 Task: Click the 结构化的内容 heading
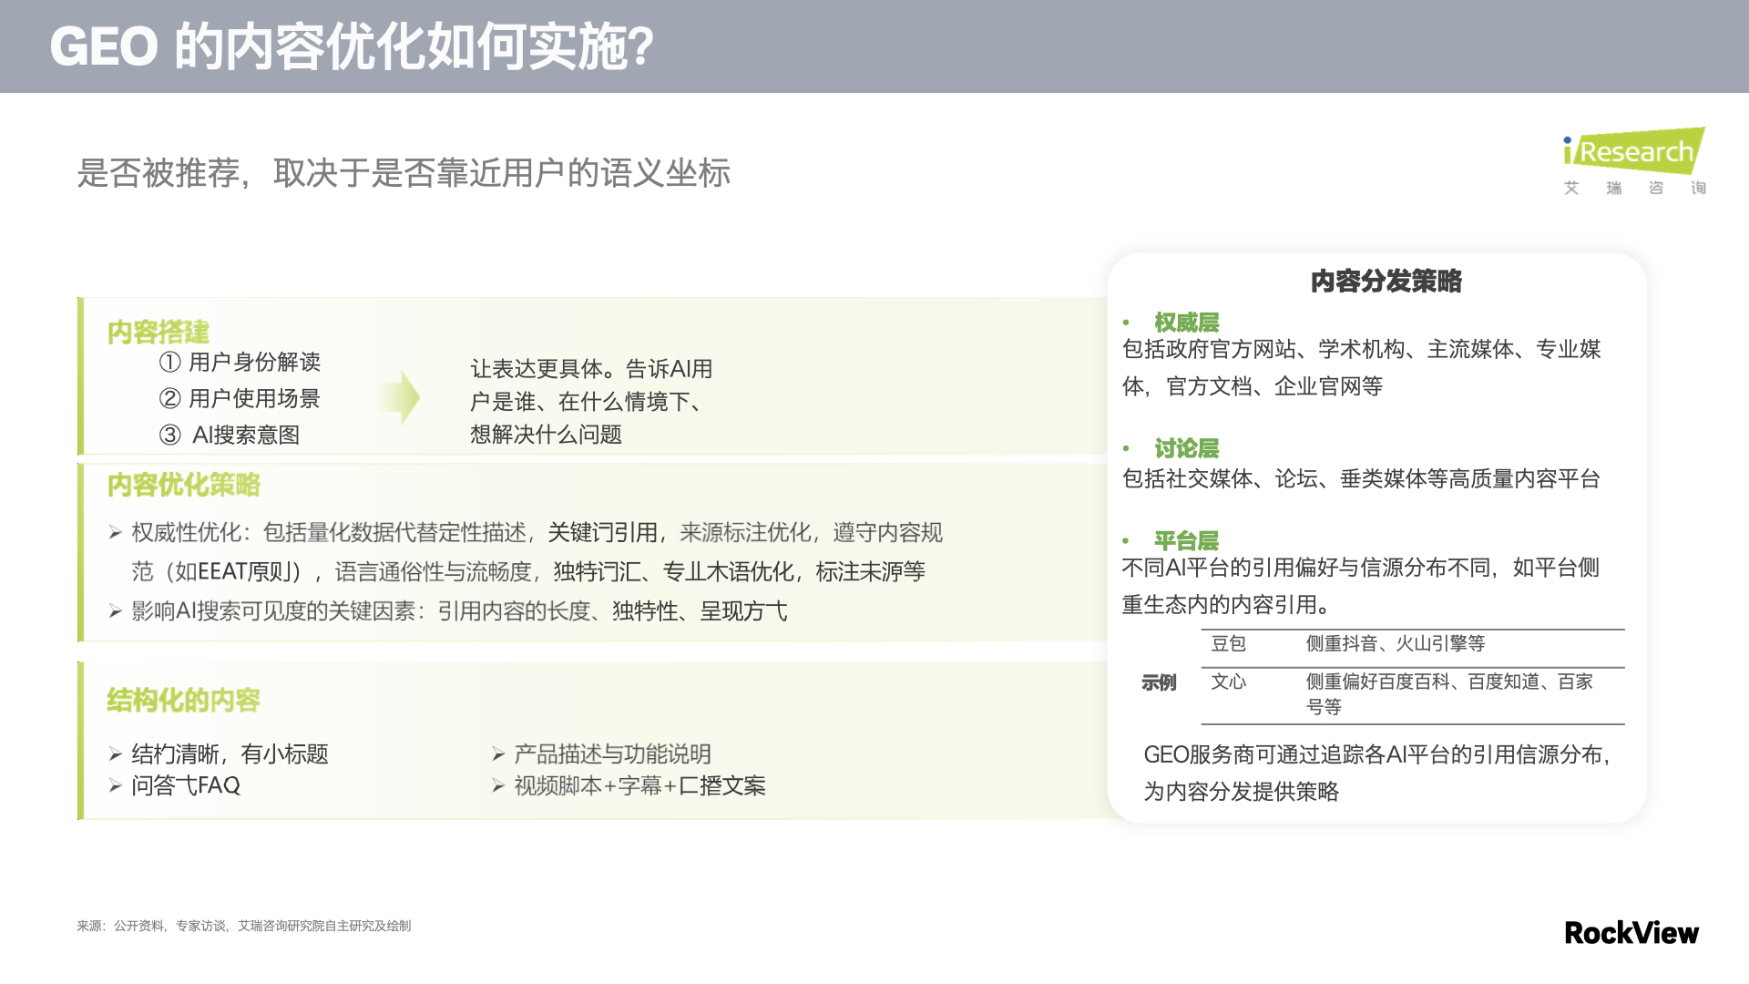point(184,700)
